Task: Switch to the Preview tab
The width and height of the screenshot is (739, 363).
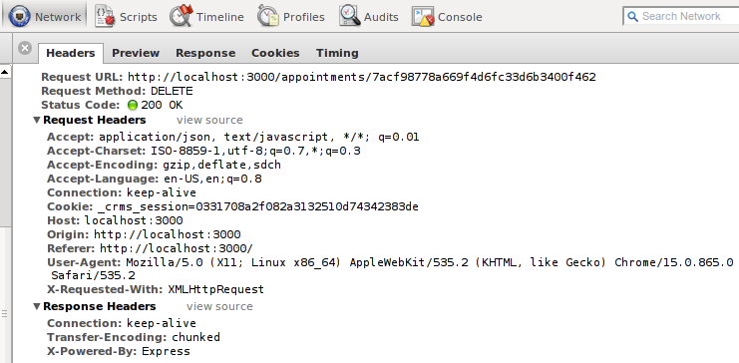Action: 136,53
